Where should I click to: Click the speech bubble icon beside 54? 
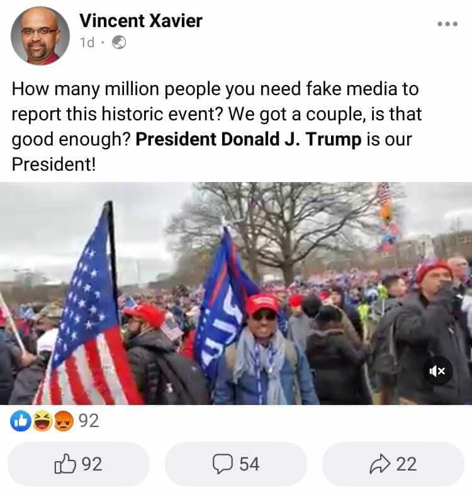pyautogui.click(x=223, y=464)
